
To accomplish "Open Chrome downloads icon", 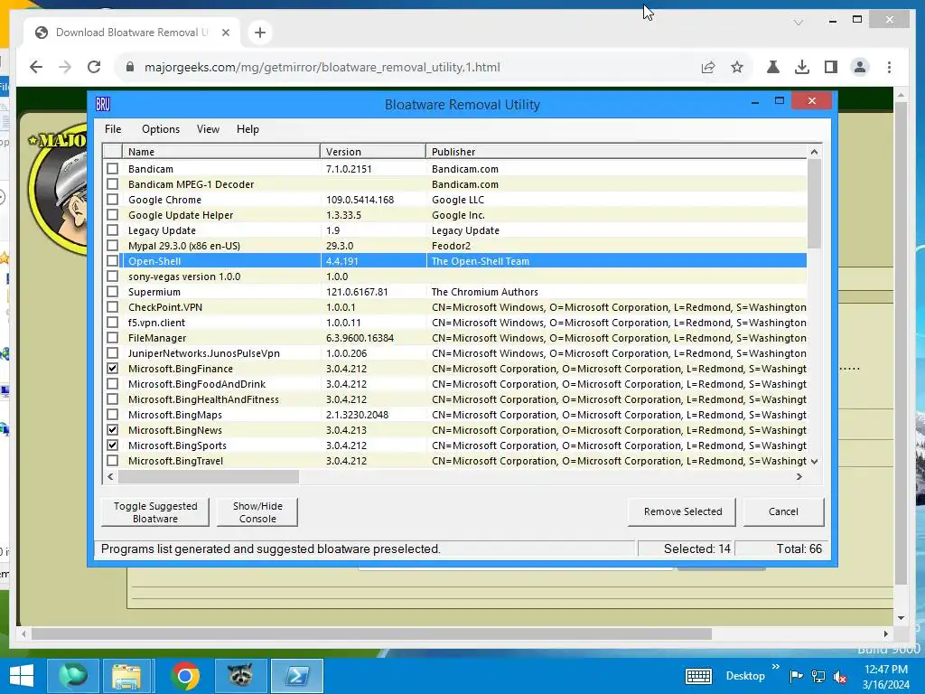I will point(802,67).
